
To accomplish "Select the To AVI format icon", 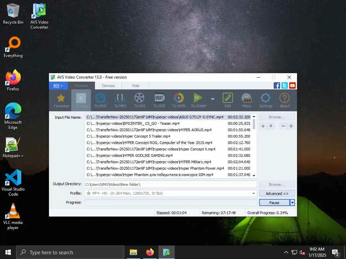I will (x=140, y=100).
